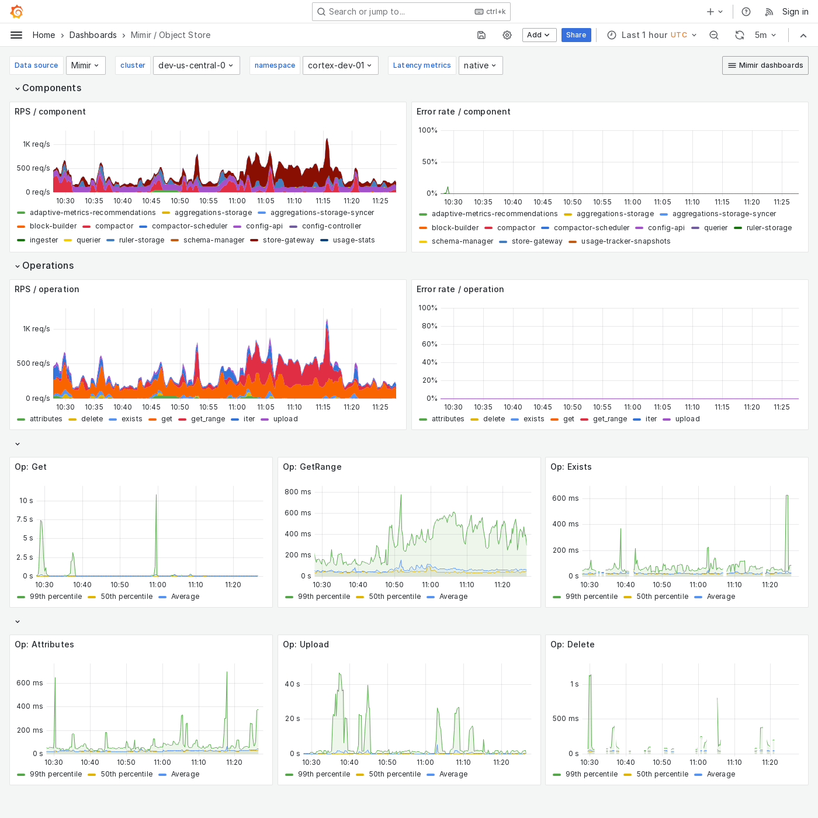This screenshot has width=818, height=818.
Task: Collapse the unnamed row above Op: Attributes
Action: point(18,622)
